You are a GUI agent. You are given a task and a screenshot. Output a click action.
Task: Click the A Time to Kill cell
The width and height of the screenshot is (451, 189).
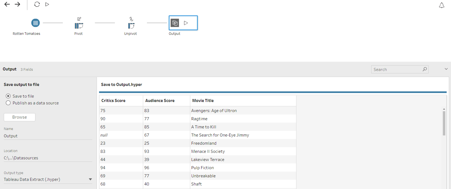point(243,127)
